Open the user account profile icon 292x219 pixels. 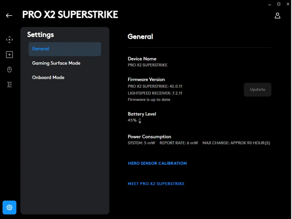tap(277, 15)
